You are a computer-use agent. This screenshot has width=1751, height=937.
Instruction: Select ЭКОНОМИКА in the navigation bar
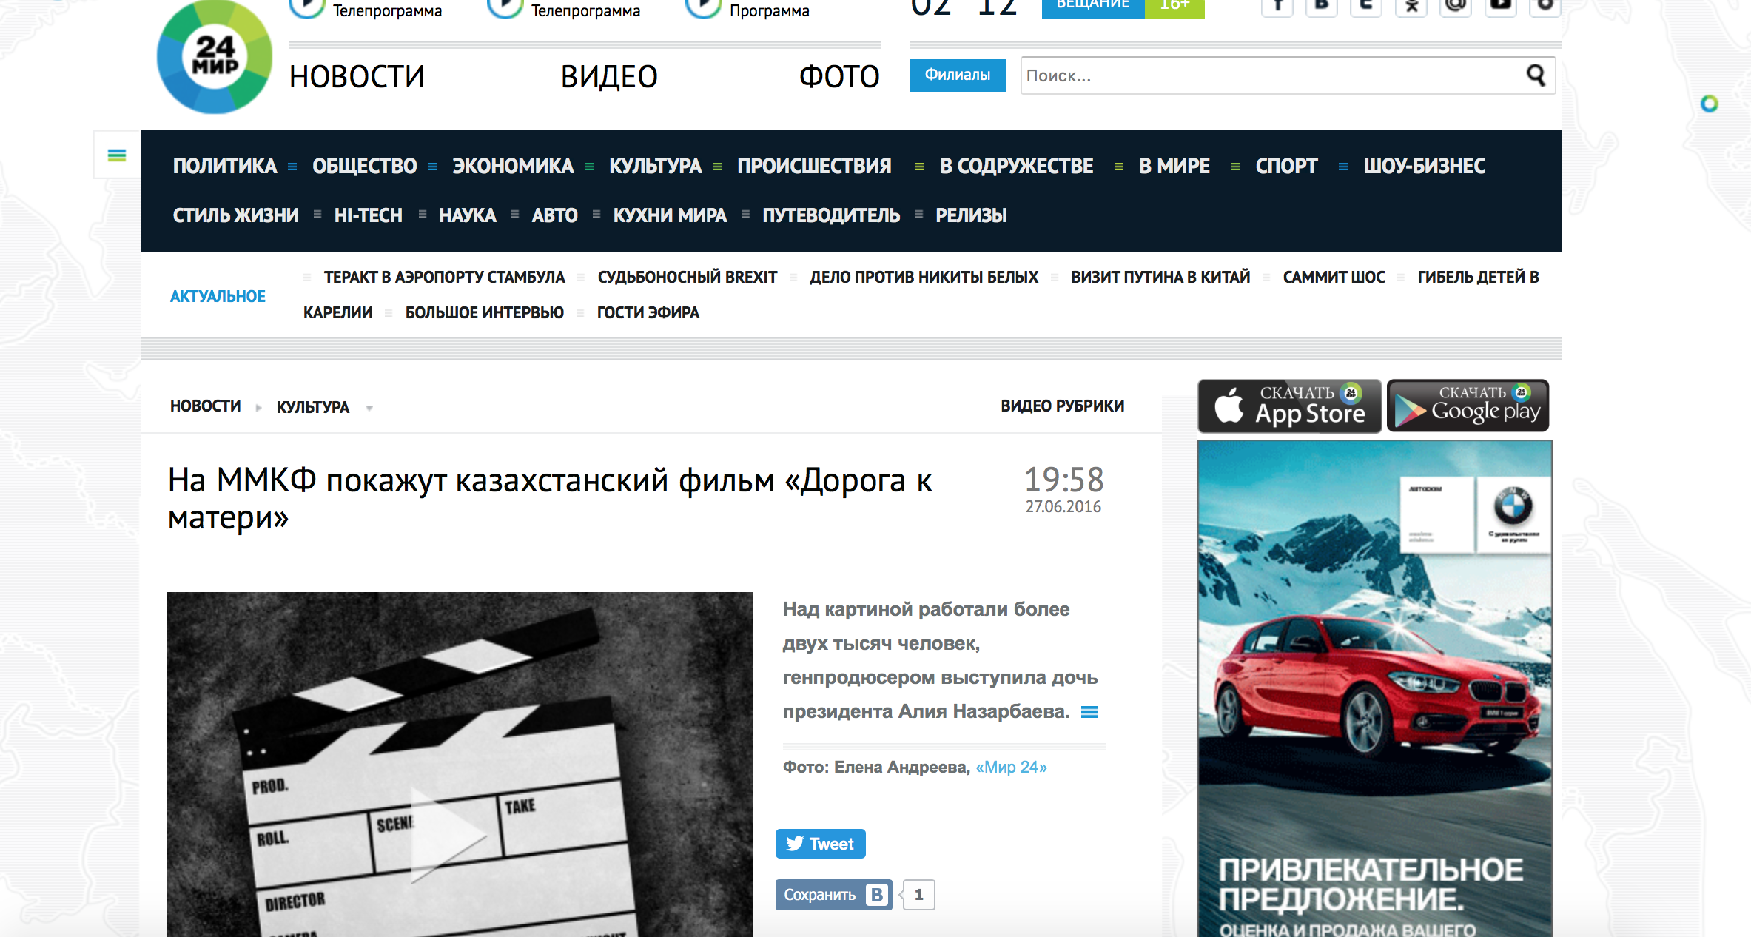[513, 166]
